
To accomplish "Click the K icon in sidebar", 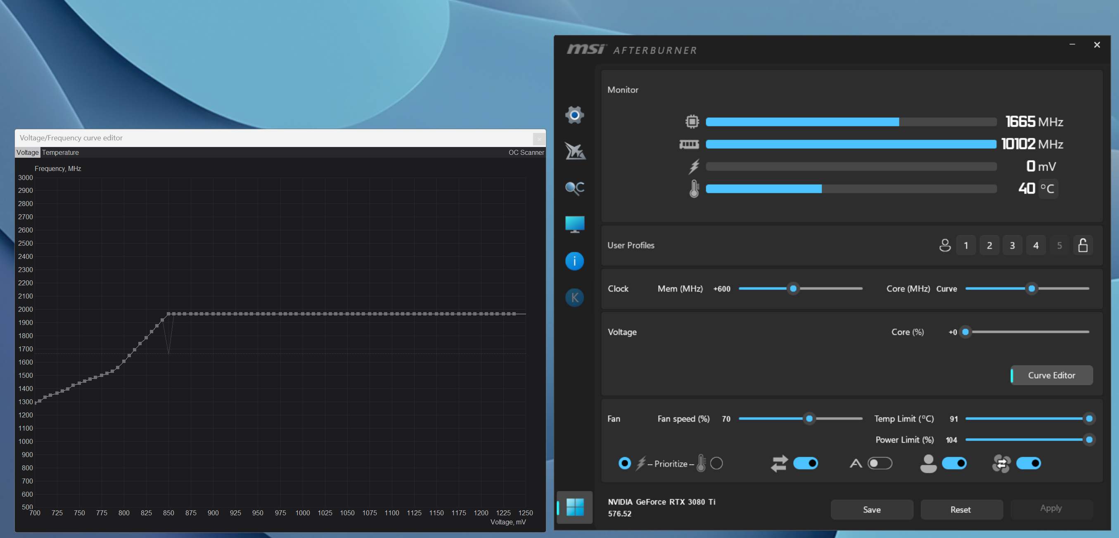I will click(x=574, y=297).
